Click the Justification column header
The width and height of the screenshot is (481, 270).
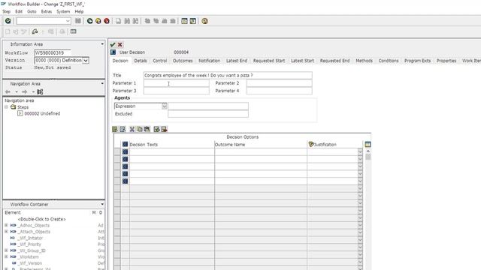click(335, 145)
